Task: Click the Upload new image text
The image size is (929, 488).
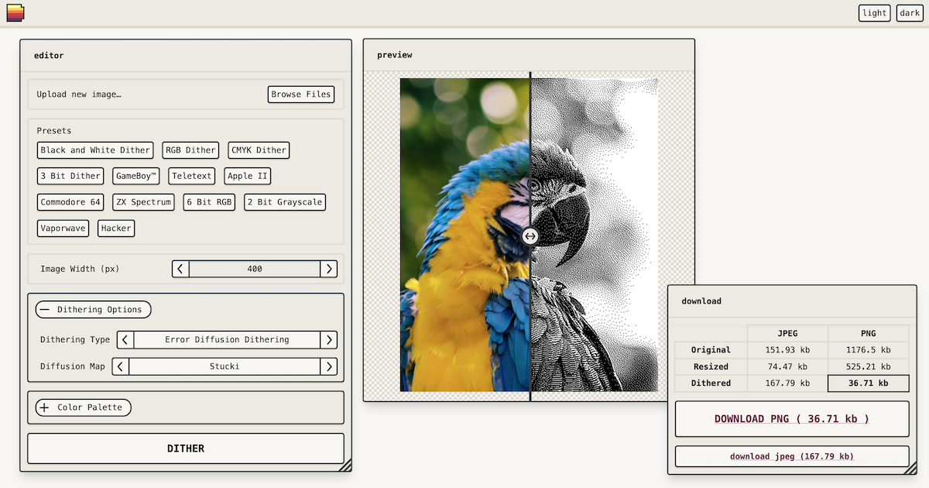Action: coord(79,95)
